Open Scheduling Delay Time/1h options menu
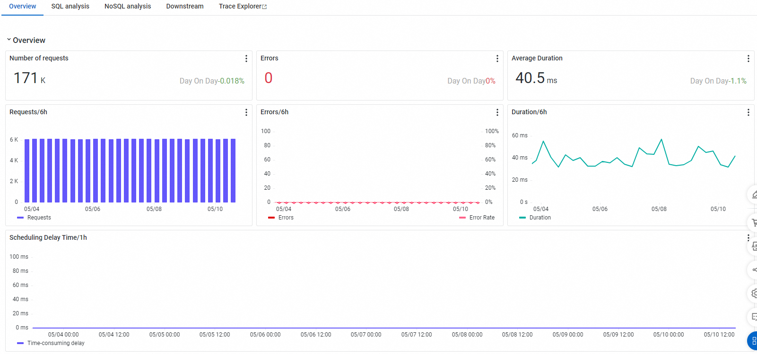The image size is (757, 354). click(x=748, y=237)
